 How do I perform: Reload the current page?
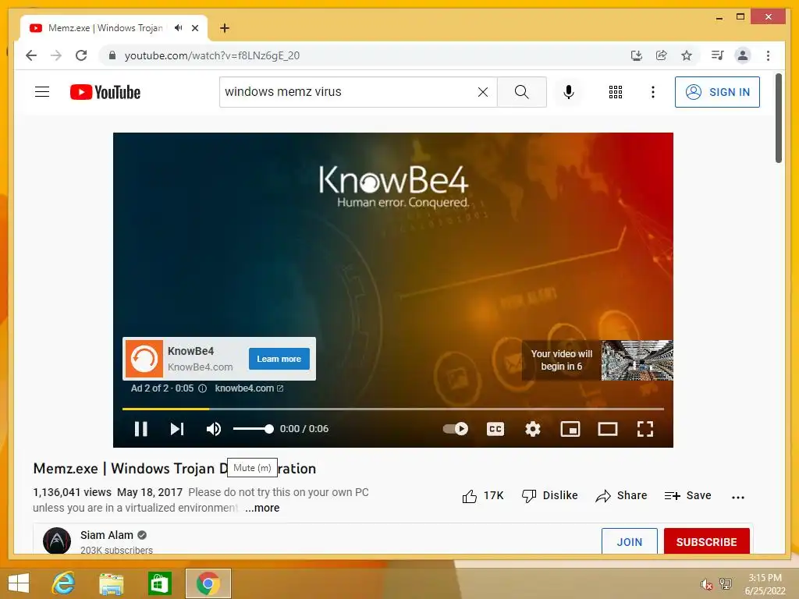81,55
